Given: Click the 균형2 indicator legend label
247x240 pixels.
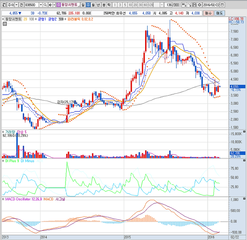Looking at the screenshot, I should [x=52, y=19].
